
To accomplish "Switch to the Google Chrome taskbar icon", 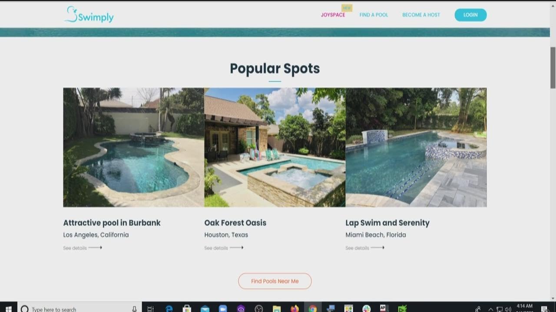I will coord(313,309).
